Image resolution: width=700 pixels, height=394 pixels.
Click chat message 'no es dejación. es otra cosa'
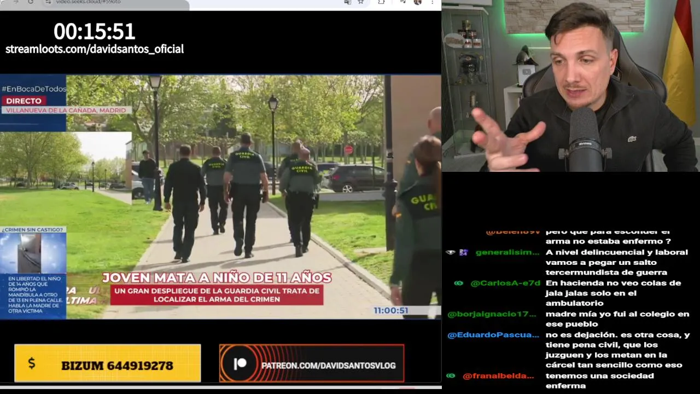tap(618, 350)
